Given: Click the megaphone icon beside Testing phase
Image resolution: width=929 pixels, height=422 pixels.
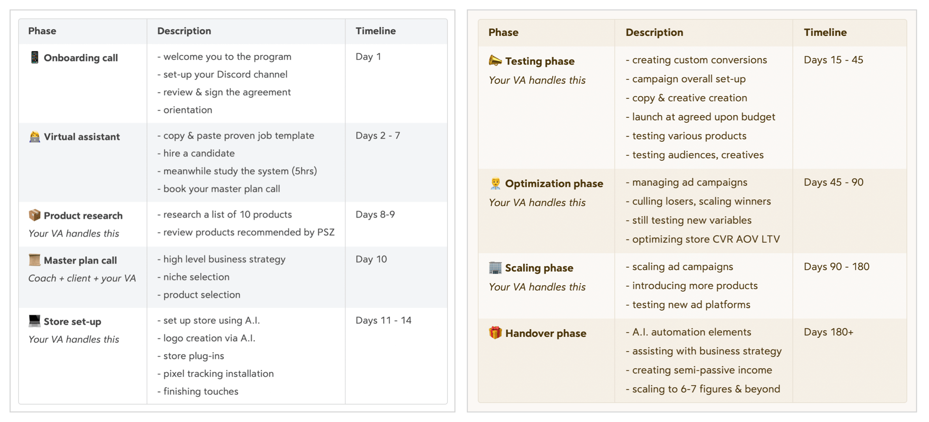Looking at the screenshot, I should coord(495,61).
